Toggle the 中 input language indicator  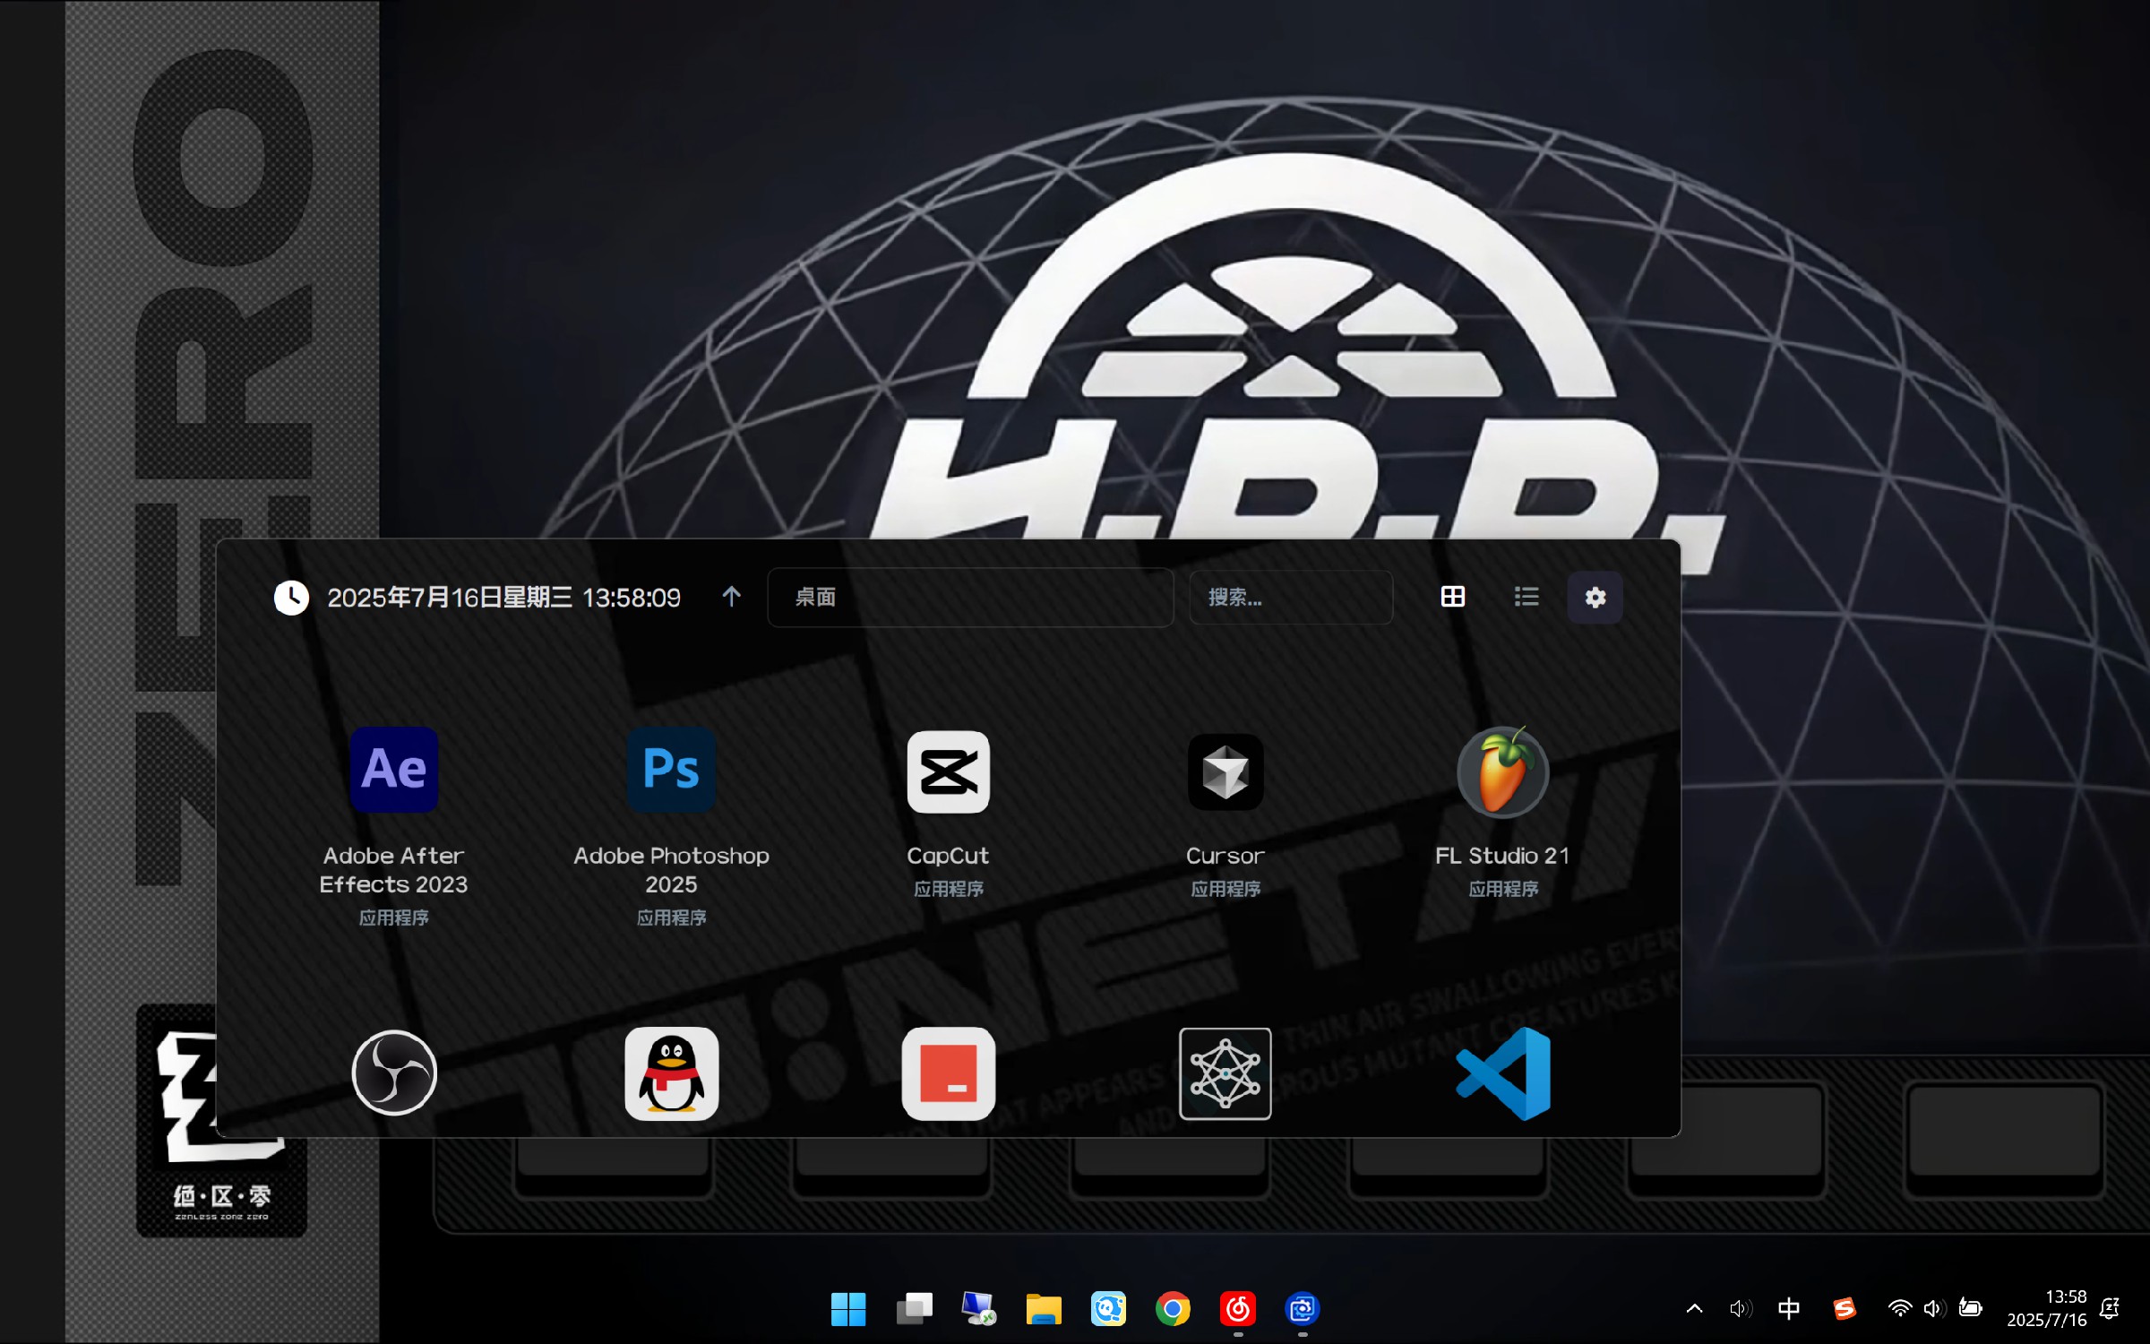1788,1309
